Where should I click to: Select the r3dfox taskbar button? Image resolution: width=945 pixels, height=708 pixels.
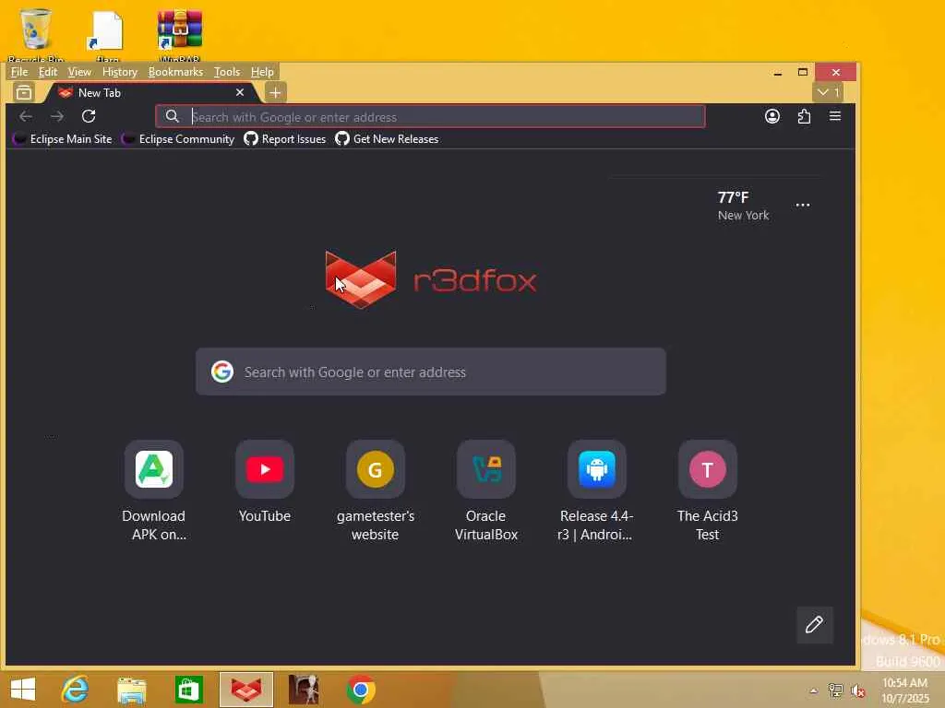click(245, 690)
